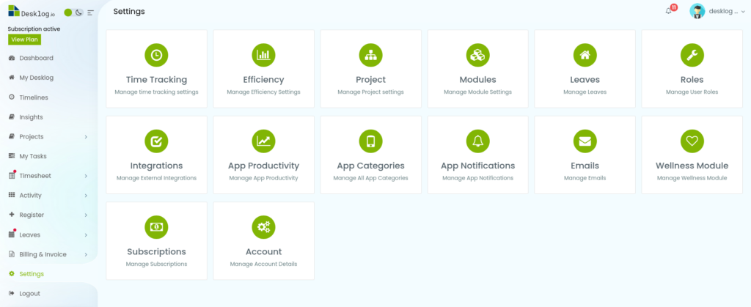Click the Account gears icon
This screenshot has width=751, height=307.
pyautogui.click(x=263, y=227)
